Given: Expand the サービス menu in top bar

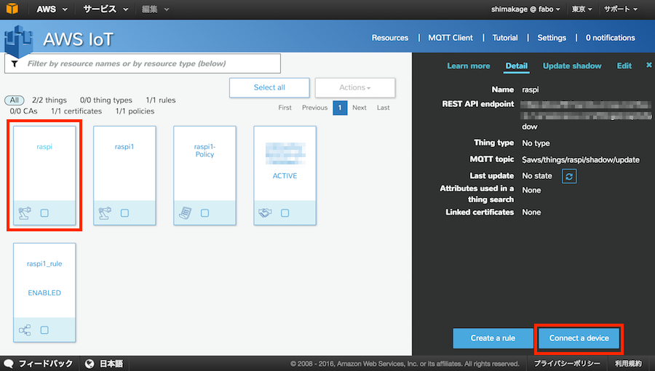Looking at the screenshot, I should point(106,9).
